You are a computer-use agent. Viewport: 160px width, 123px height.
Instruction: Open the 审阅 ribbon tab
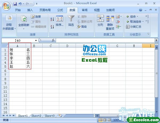[x=85, y=10]
